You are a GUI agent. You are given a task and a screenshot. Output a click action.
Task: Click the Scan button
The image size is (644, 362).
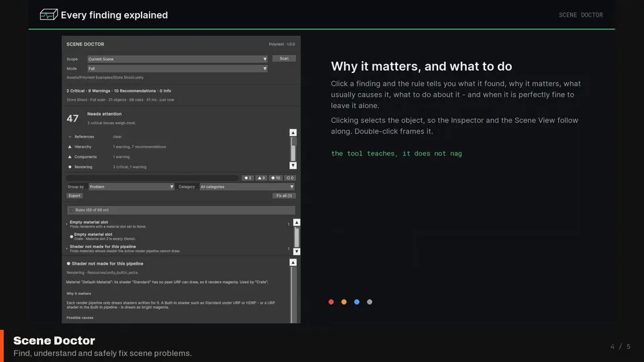(x=284, y=59)
